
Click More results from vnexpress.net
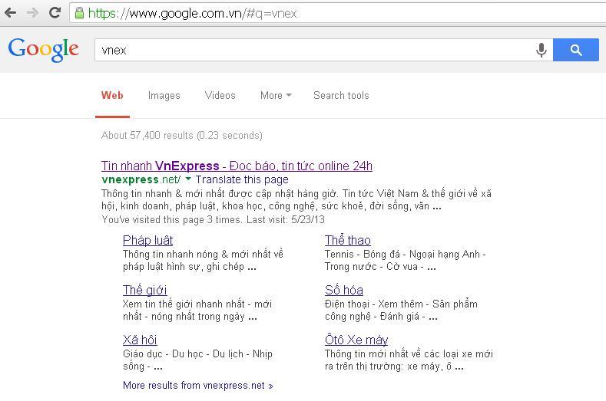pyautogui.click(x=198, y=386)
